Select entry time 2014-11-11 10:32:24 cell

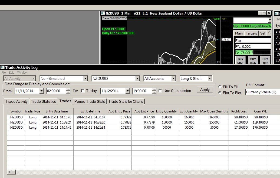point(57,122)
